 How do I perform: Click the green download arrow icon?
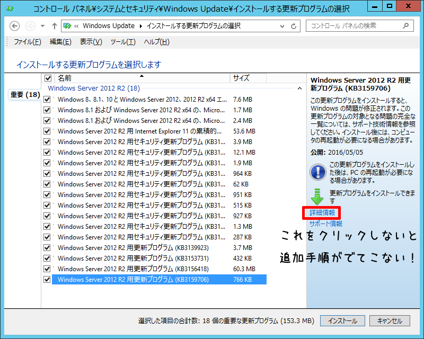point(317,197)
